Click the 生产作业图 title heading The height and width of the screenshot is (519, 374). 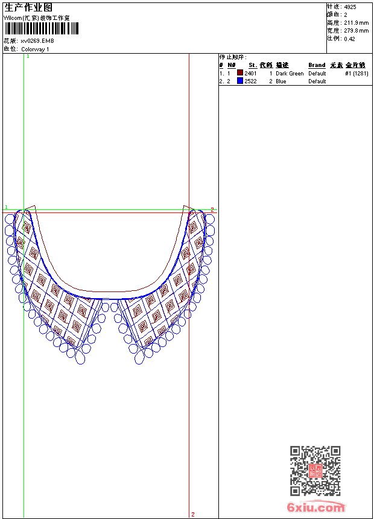[x=28, y=8]
